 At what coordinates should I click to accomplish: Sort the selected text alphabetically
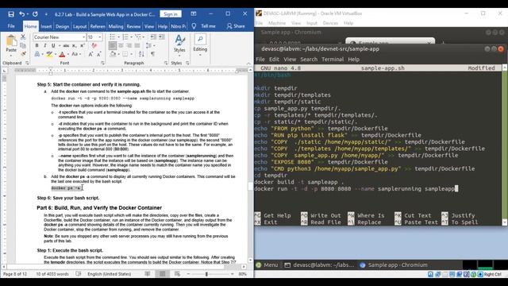141,54
